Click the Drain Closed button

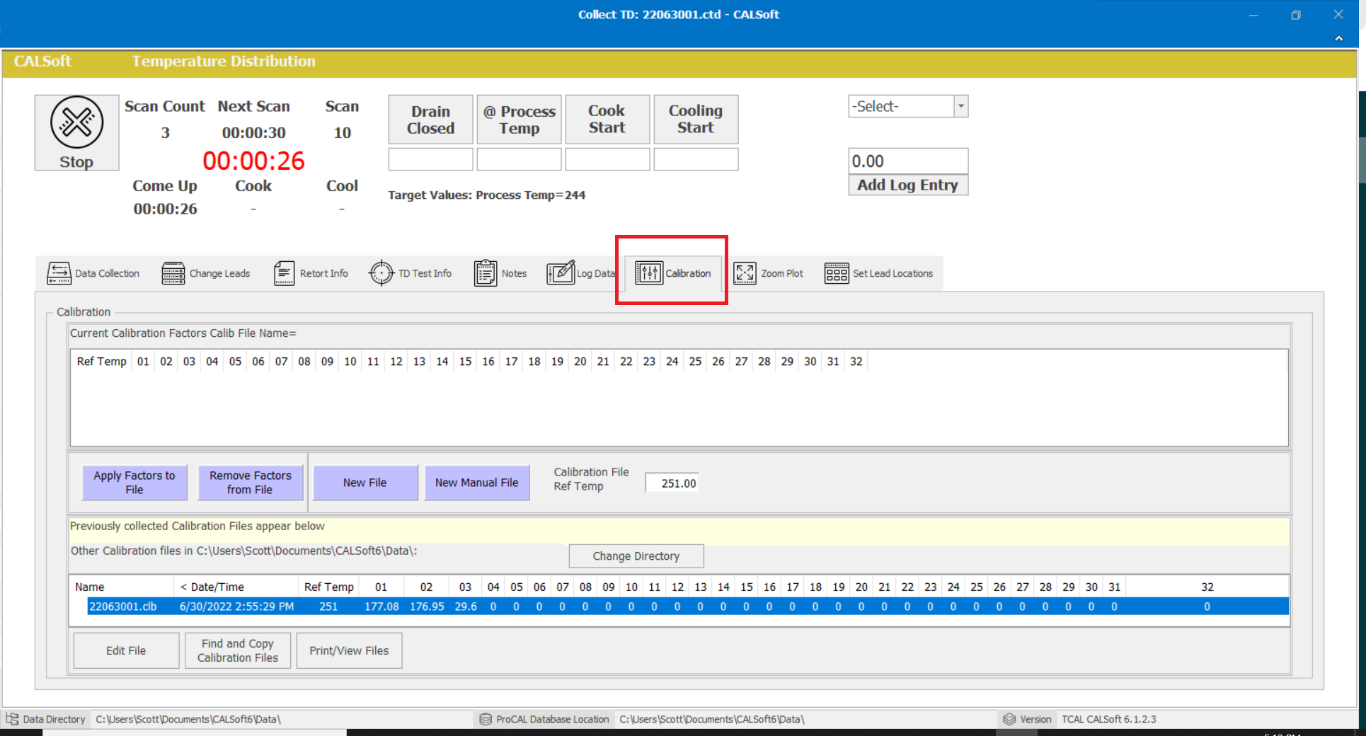click(430, 120)
